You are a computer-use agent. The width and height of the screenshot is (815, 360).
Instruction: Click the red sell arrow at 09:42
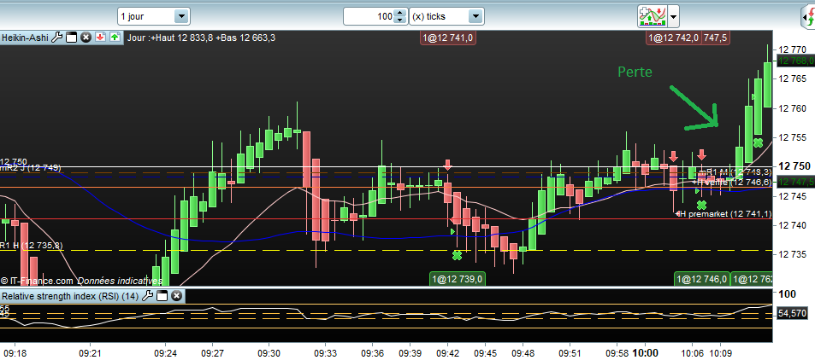click(447, 165)
